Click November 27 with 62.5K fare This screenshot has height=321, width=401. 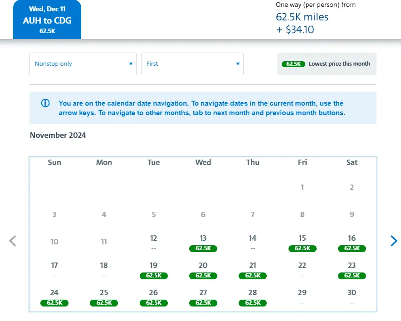[x=203, y=297]
